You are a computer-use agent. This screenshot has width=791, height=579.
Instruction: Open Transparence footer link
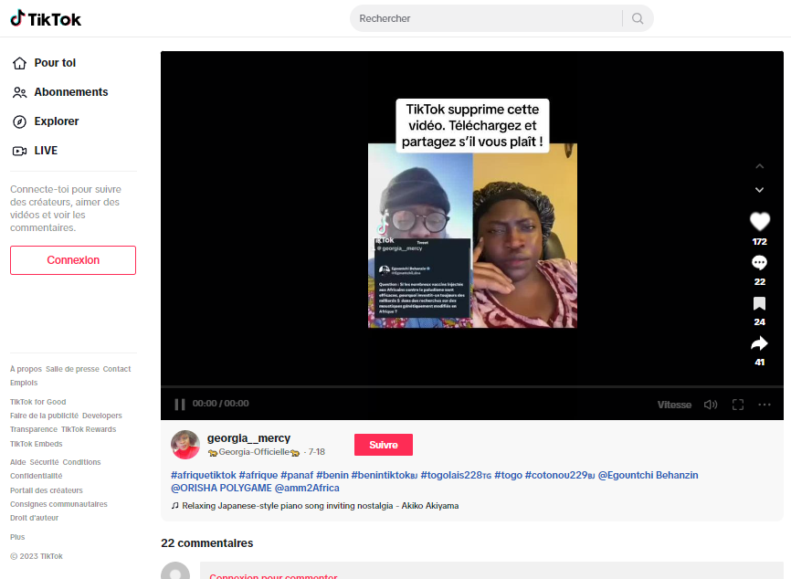point(34,429)
